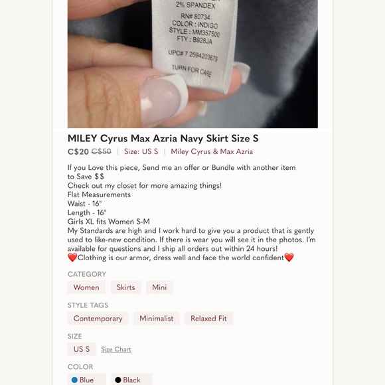Click the red heart emoji before Clothing
Viewport: 385px width, 385px height.
72,258
